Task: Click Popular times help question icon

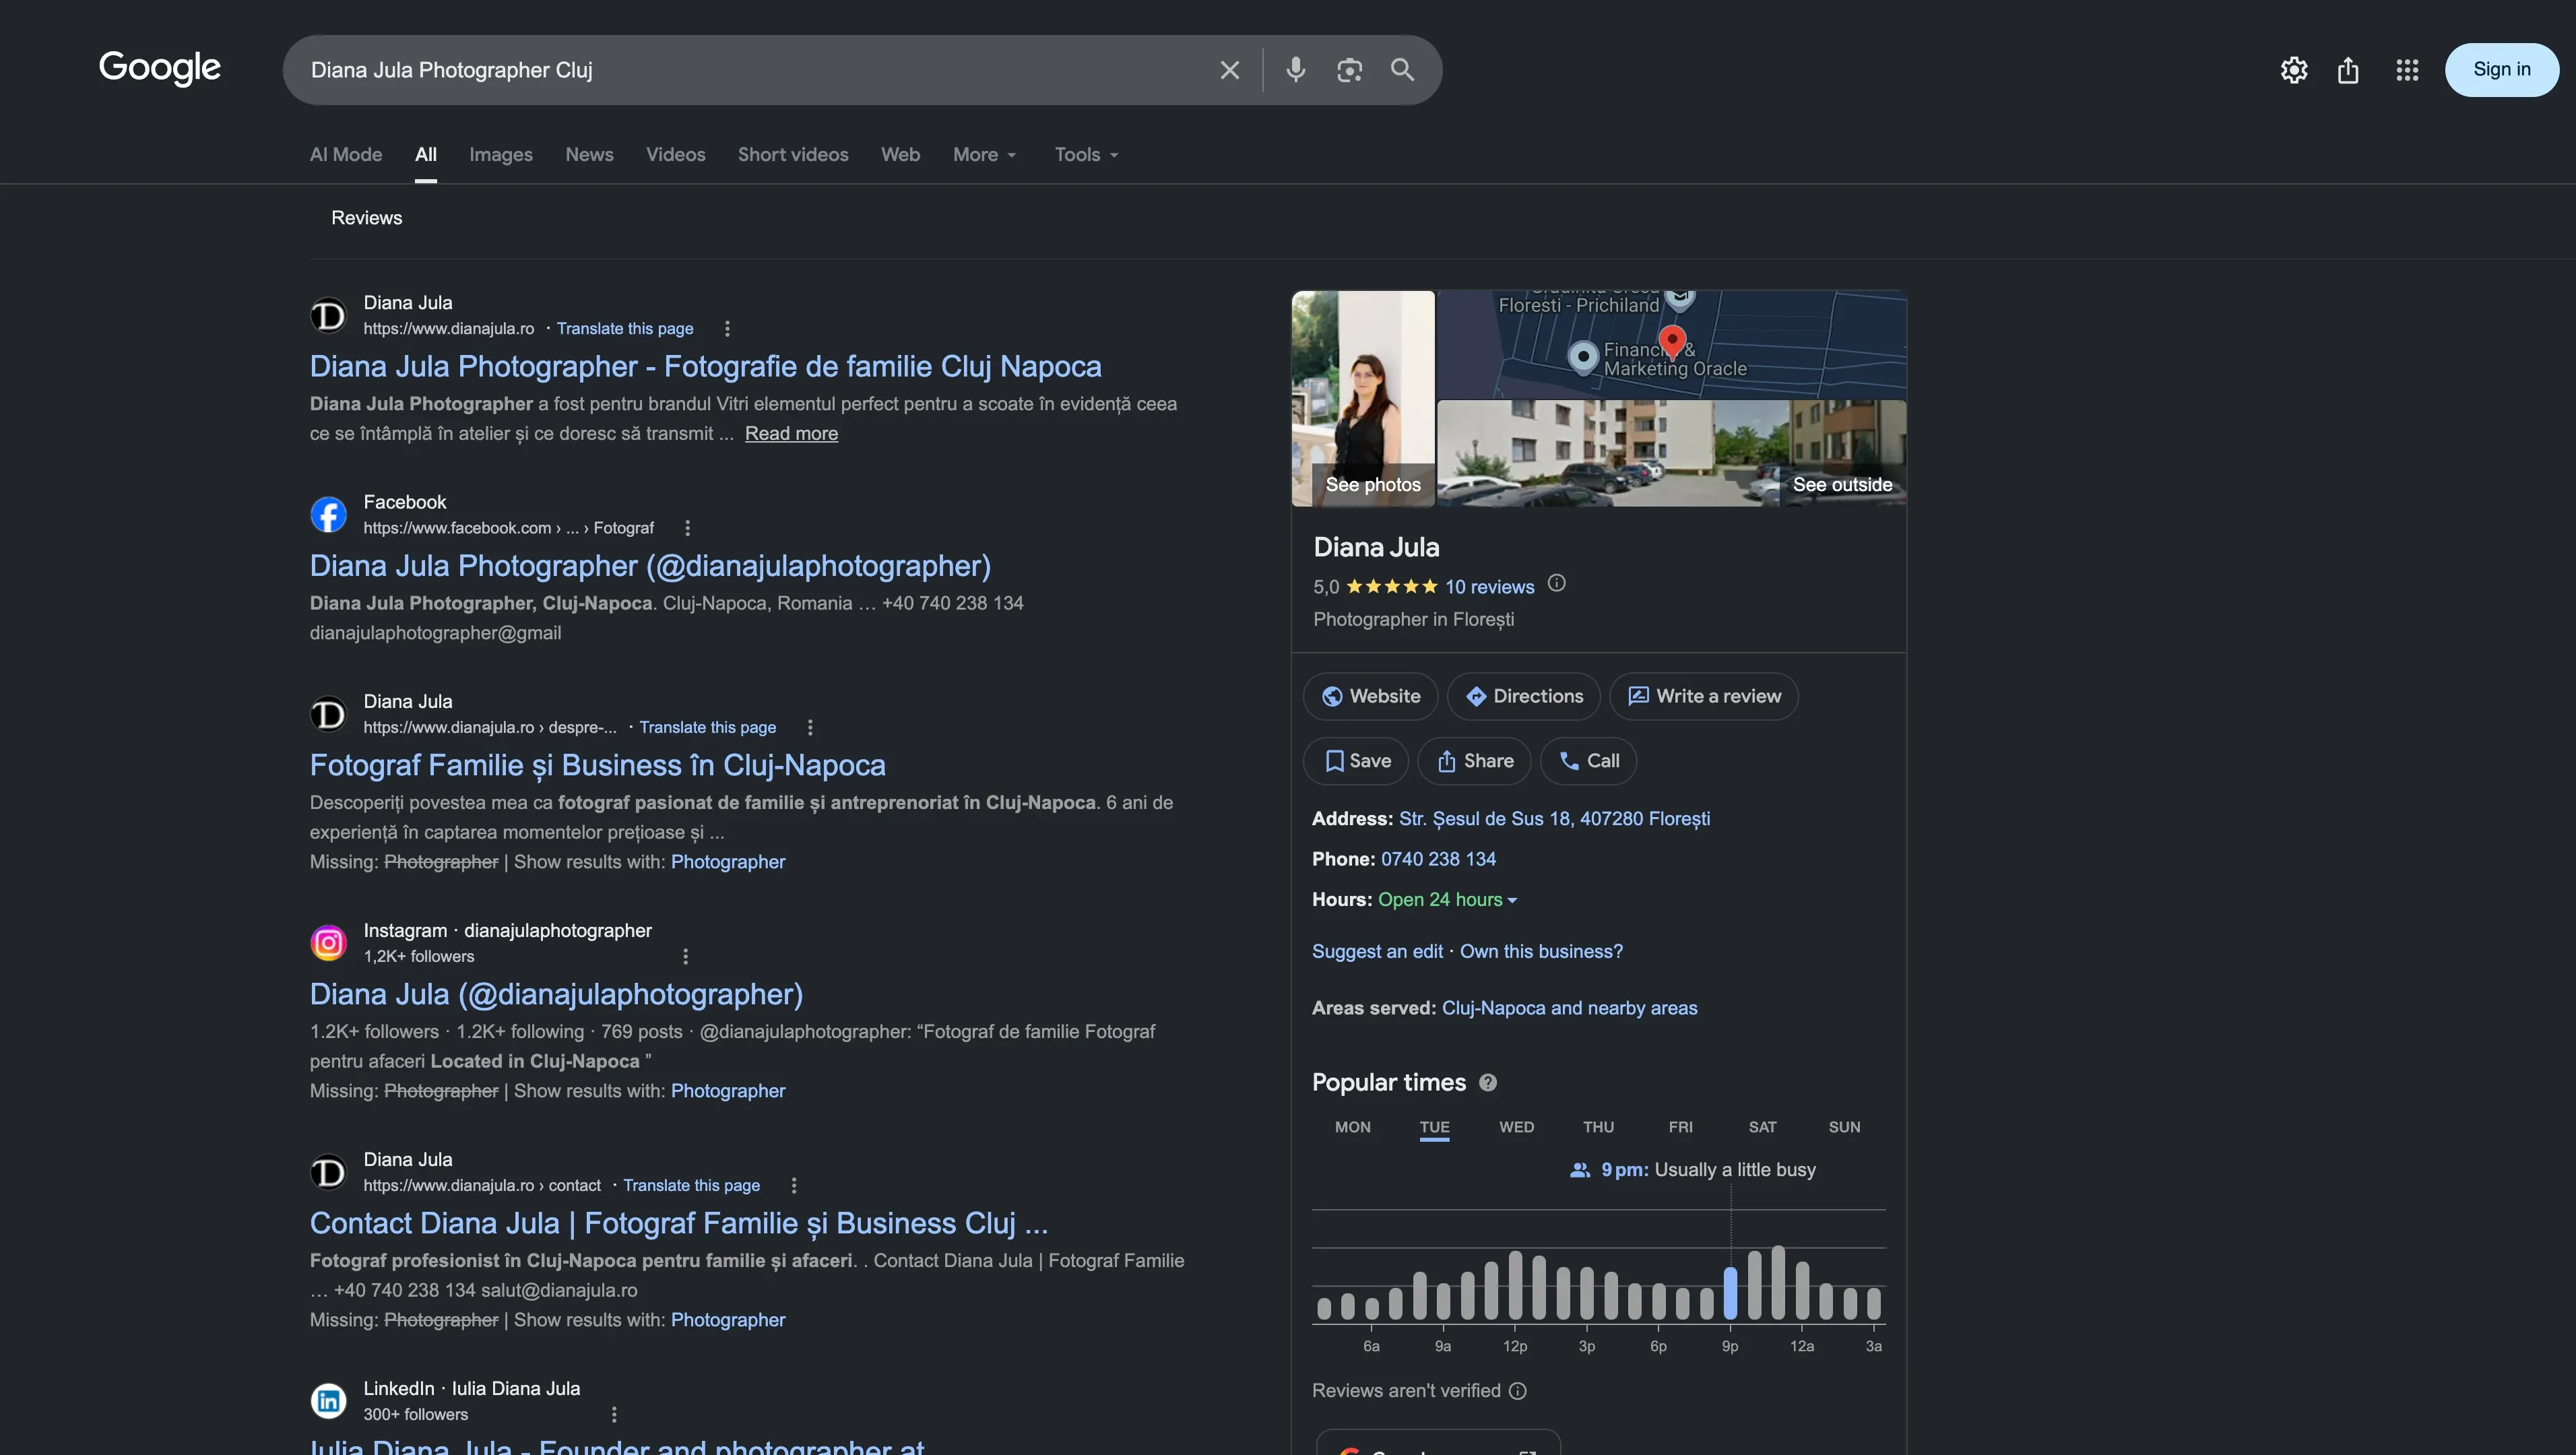Action: click(1487, 1082)
